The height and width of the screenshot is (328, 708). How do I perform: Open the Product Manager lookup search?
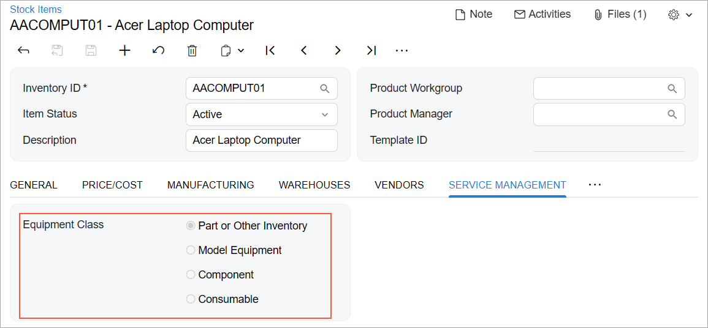[672, 114]
